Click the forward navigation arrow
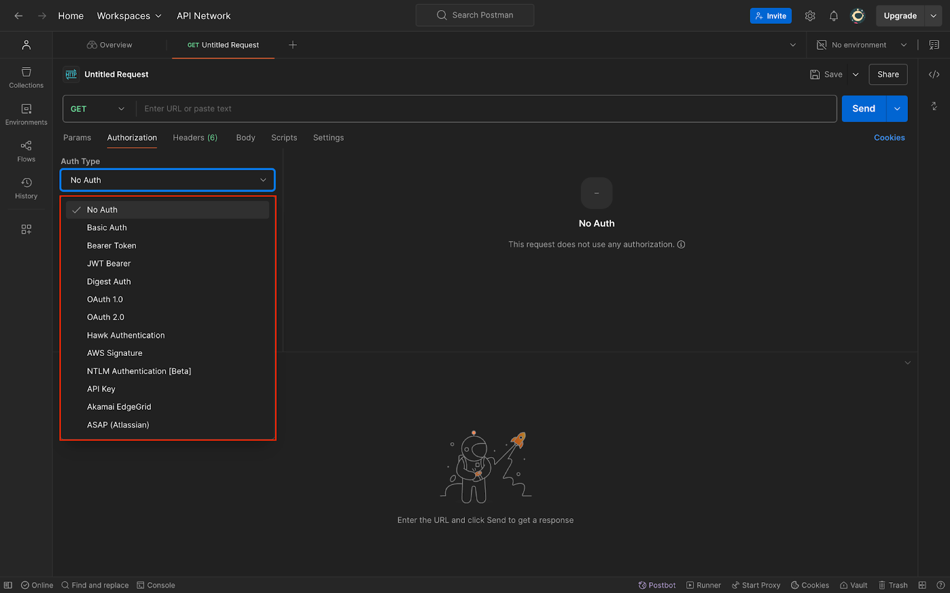This screenshot has width=950, height=593. [x=42, y=16]
